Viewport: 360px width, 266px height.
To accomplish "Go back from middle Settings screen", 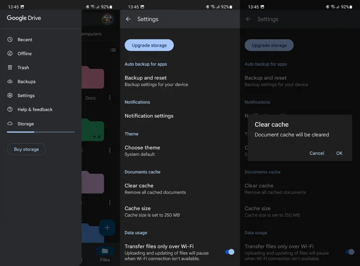I will [x=128, y=19].
